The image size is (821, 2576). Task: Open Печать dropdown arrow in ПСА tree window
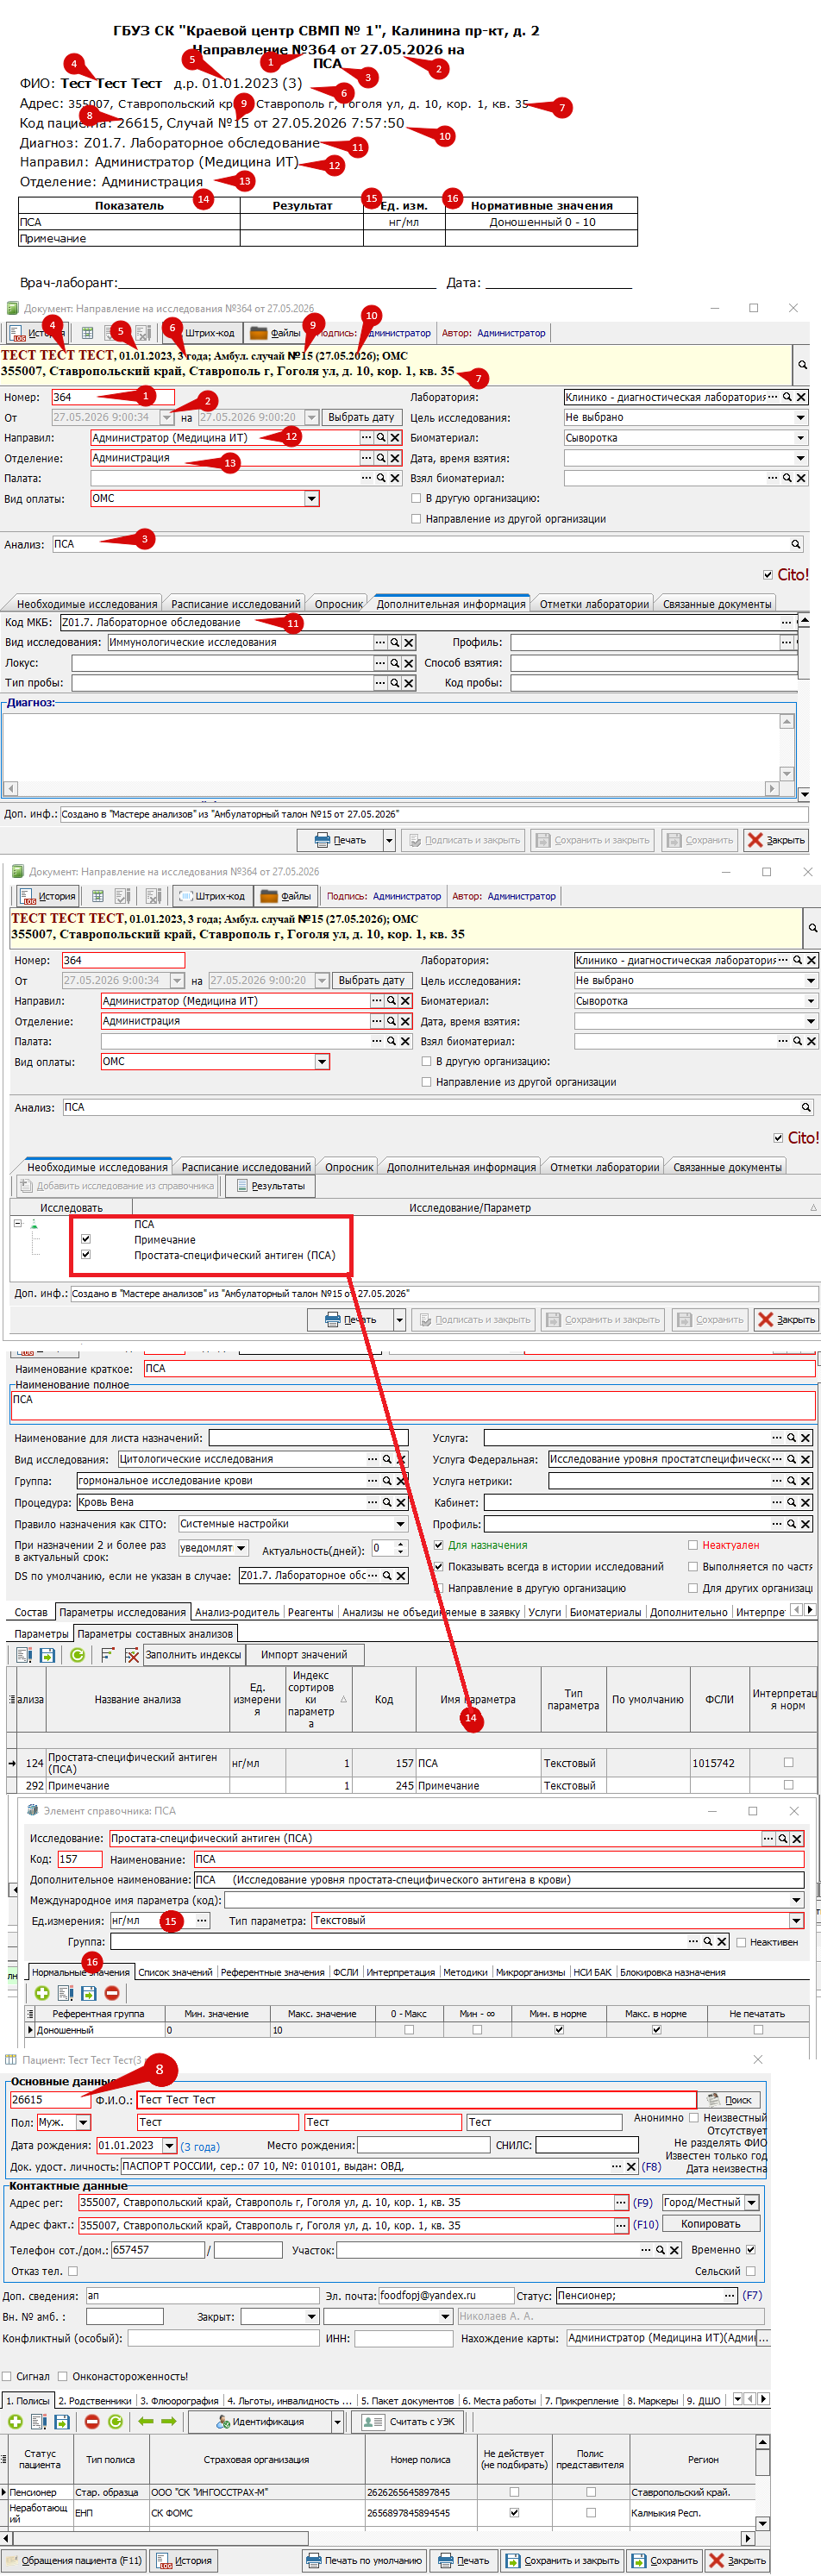point(399,1320)
